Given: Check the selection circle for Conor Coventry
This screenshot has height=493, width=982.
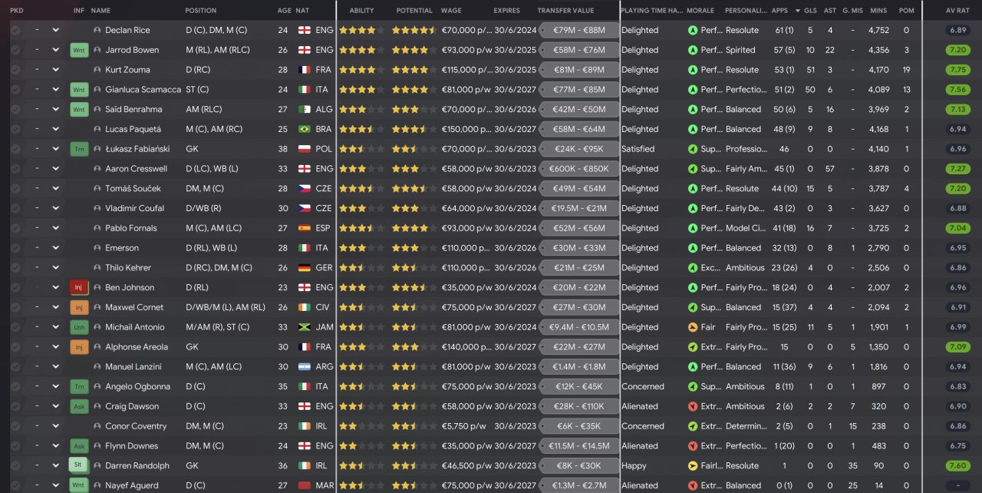Looking at the screenshot, I should 15,426.
